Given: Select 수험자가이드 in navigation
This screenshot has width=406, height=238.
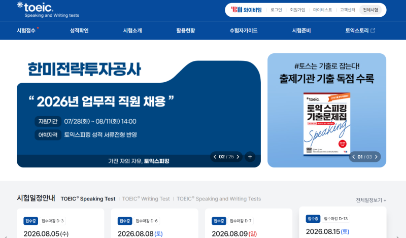Looking at the screenshot, I should [244, 30].
